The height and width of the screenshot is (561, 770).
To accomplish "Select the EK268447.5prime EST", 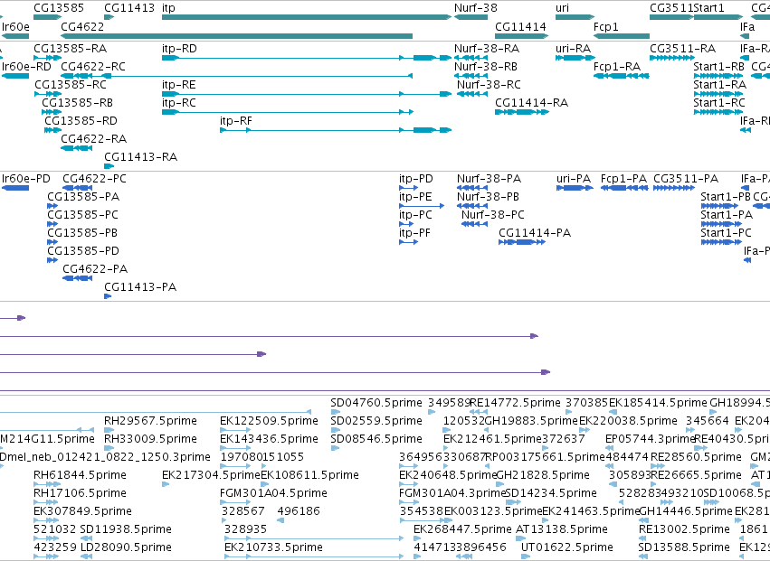I will (x=418, y=538).
